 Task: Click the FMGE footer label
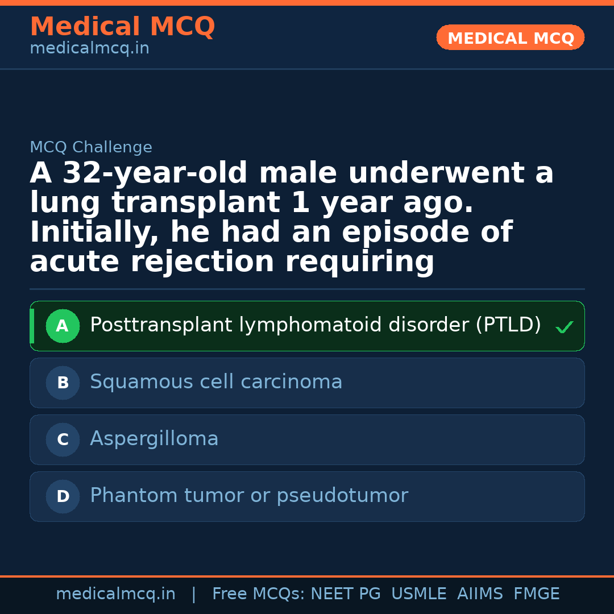pyautogui.click(x=536, y=594)
